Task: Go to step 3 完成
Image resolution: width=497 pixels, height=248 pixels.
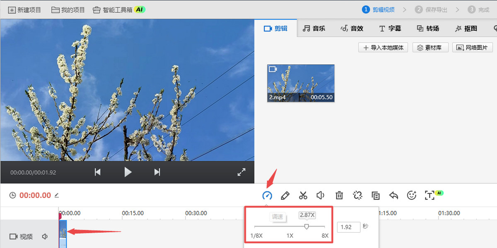Action: 478,10
